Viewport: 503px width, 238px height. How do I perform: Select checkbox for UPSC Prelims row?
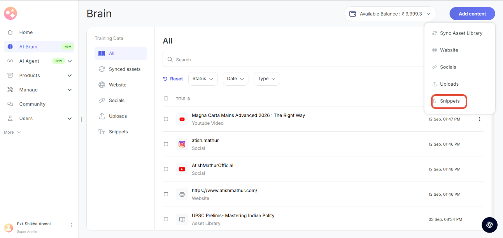click(x=166, y=219)
